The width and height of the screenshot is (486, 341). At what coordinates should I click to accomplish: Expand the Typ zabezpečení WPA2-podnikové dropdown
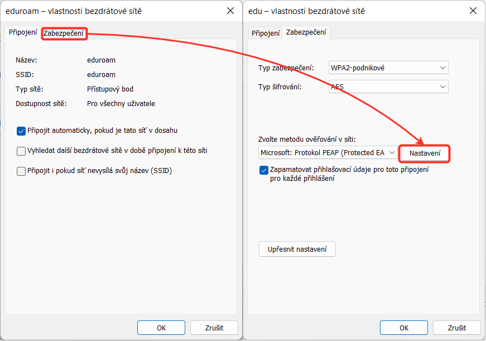388,68
